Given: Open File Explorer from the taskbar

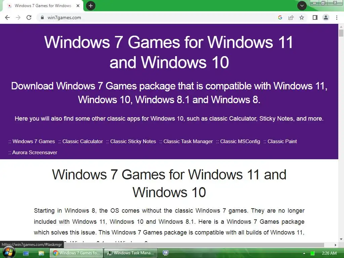Looking at the screenshot, I should click(41, 253).
